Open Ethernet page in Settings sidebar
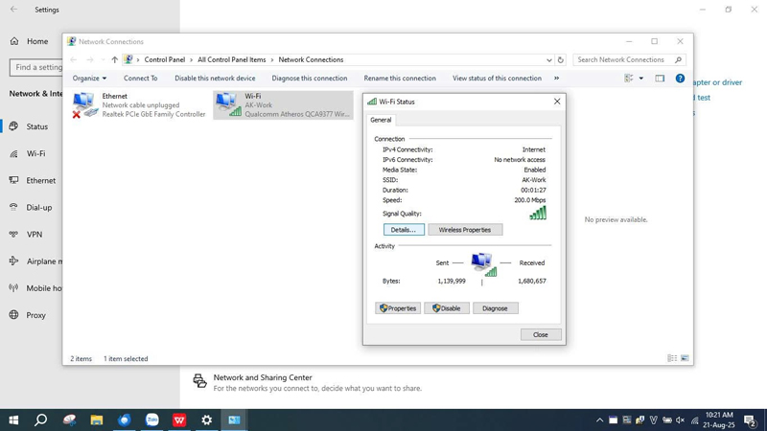 click(x=31, y=180)
